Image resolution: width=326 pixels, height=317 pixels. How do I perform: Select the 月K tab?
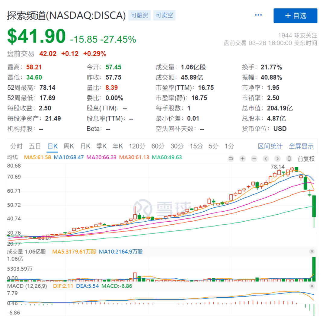(x=85, y=146)
